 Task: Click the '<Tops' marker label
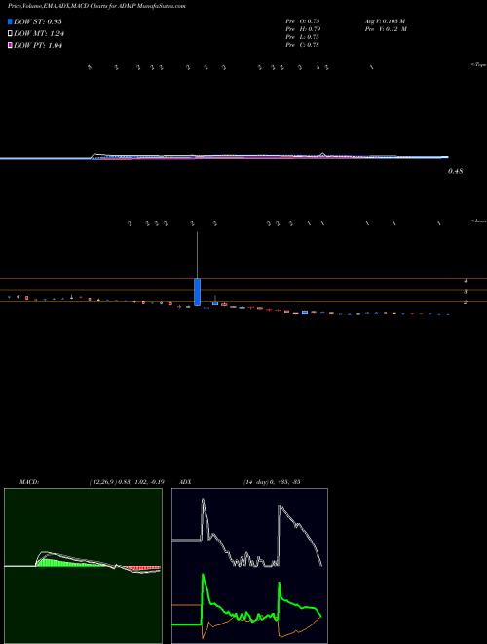(479, 65)
